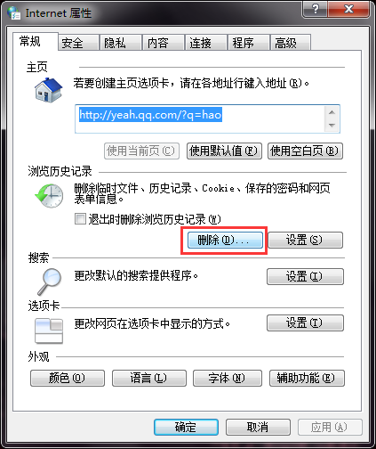Click the homepage box up scroll arrow
This screenshot has height=449, width=376.
coord(332,112)
